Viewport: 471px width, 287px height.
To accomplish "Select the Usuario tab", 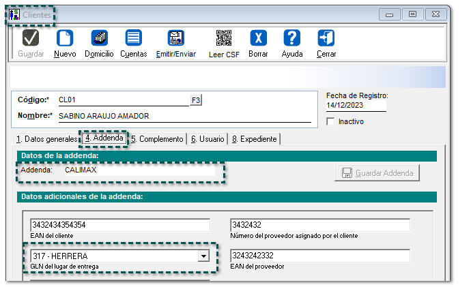I will click(x=207, y=139).
